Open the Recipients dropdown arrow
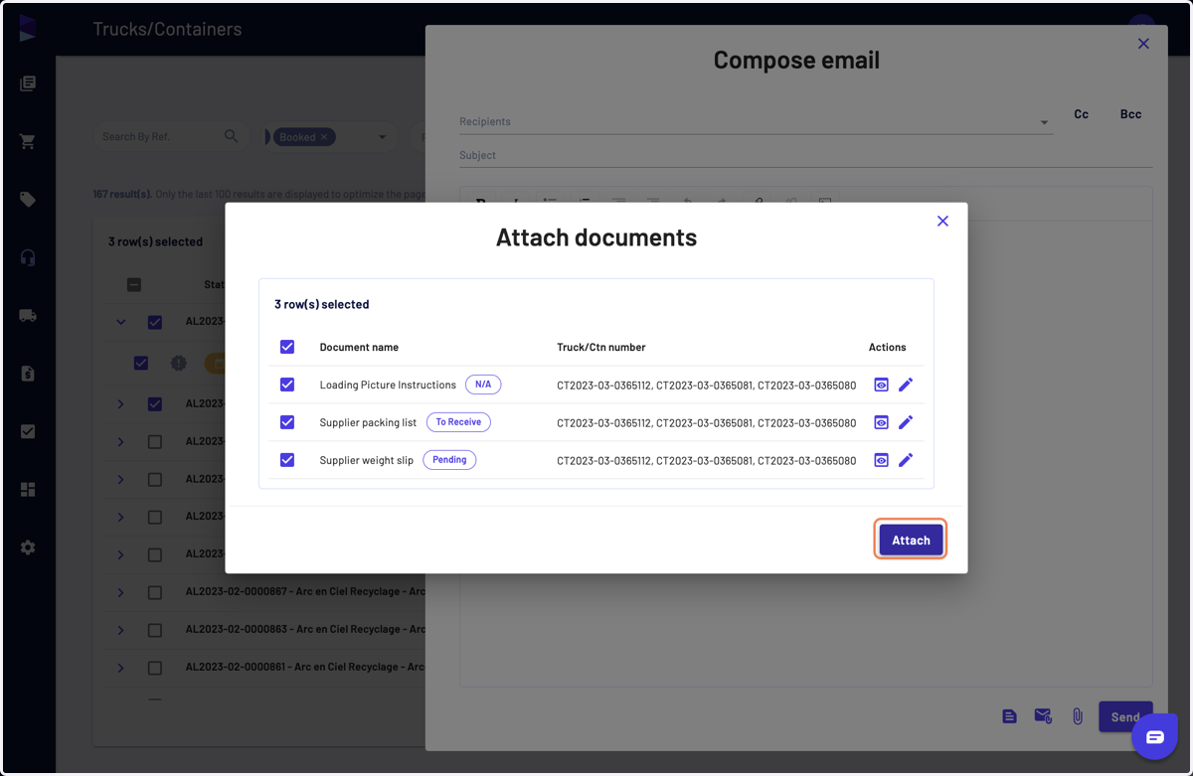1193x776 pixels. [x=1044, y=123]
